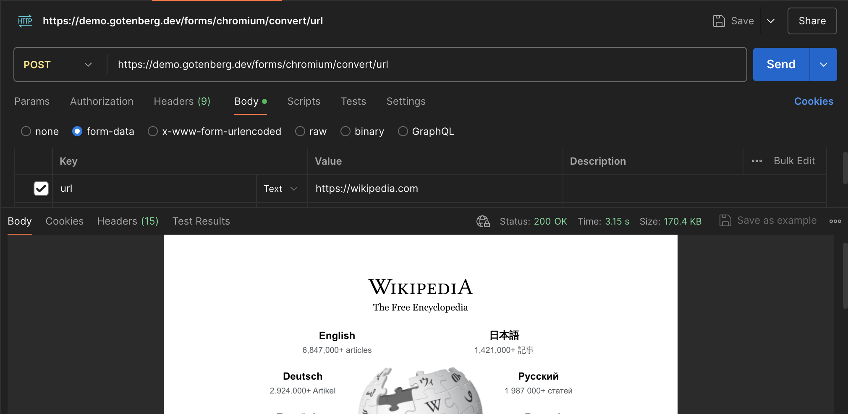Viewport: 848px width, 414px height.
Task: Select the x-www-form-urlencoded radio button
Action: pos(153,132)
